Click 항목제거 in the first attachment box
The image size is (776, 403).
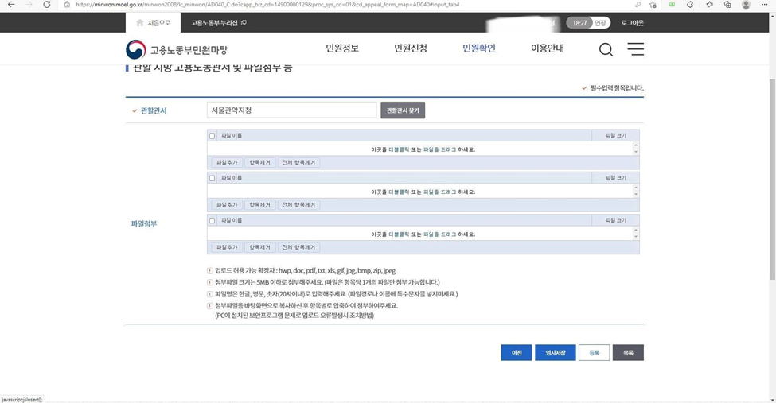pos(259,162)
